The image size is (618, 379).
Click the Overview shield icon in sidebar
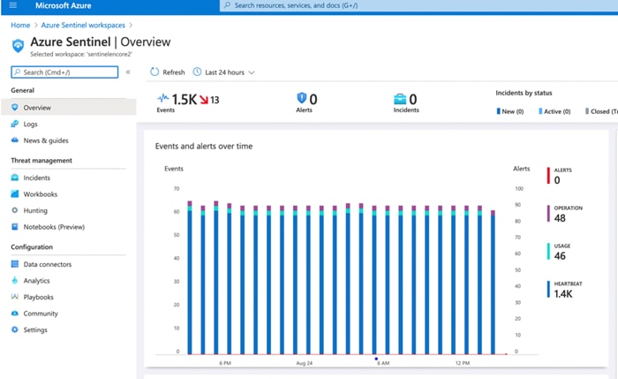click(15, 107)
